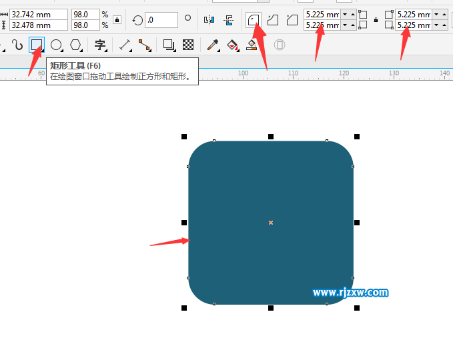Select the Ellipse tool
Screen dimensions: 453x346
[x=56, y=45]
